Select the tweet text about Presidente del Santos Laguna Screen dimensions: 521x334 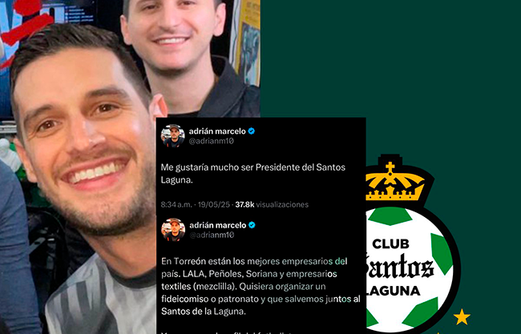(x=252, y=174)
